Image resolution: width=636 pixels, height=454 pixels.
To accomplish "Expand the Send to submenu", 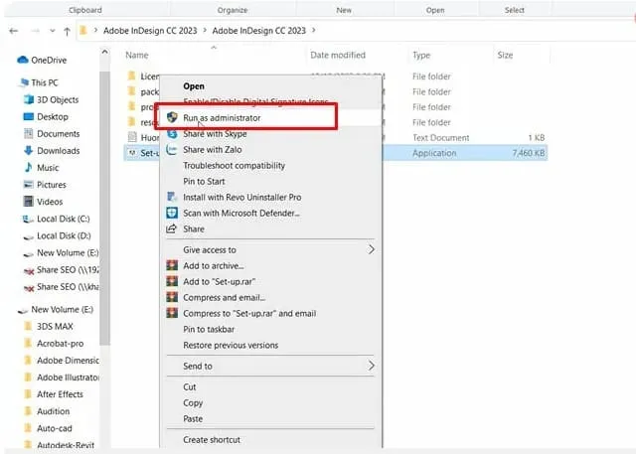I will [271, 366].
